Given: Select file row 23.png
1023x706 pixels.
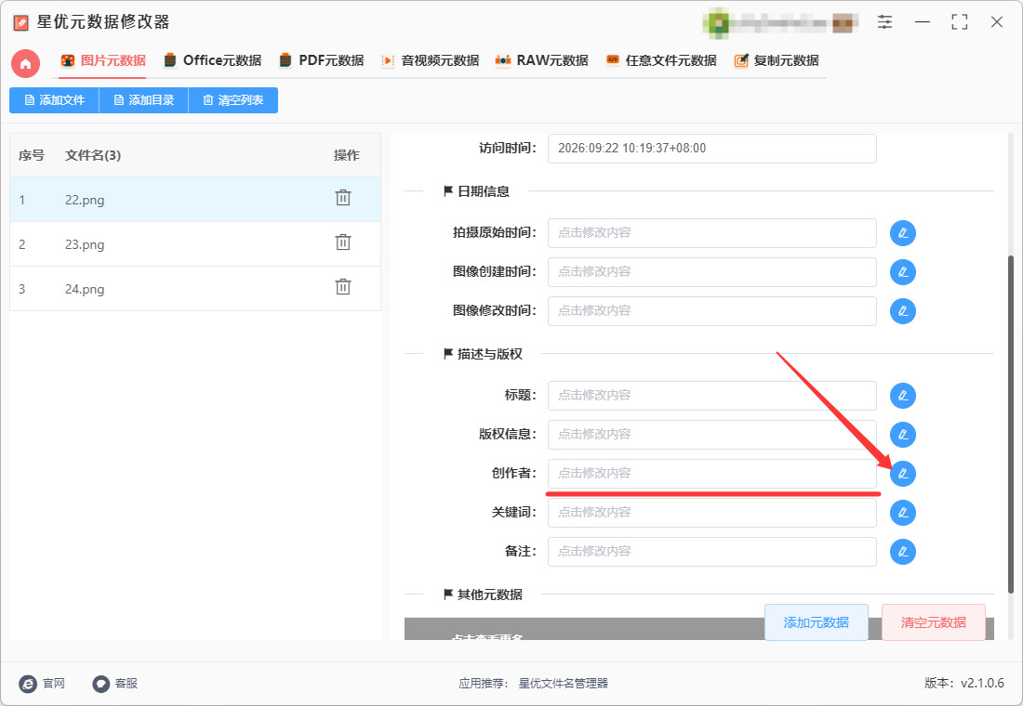Looking at the screenshot, I should coord(195,243).
